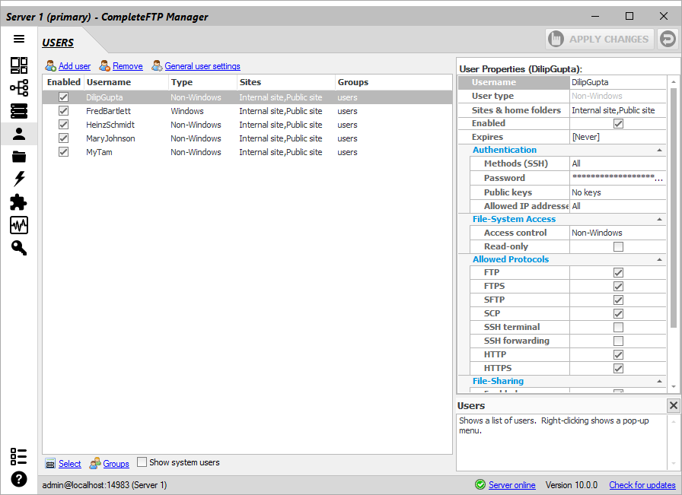682x495 pixels.
Task: Click the help question mark icon
Action: [19, 479]
